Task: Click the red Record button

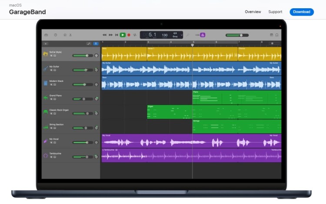Action: coord(129,35)
